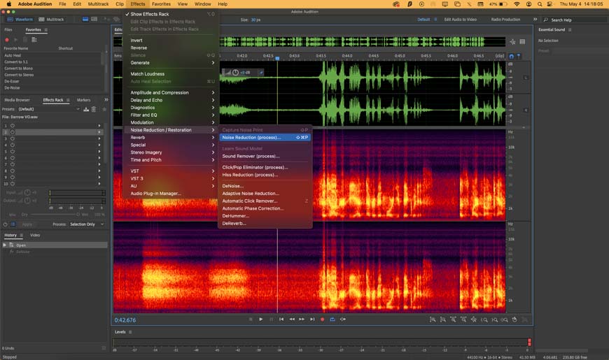
Task: Click the Fast Forward transport button
Action: point(302,319)
